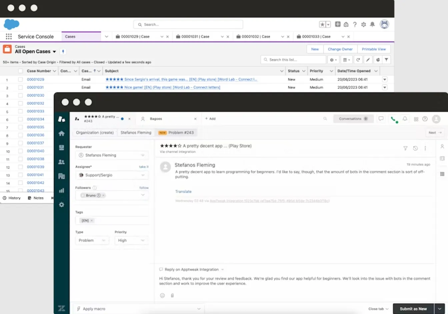This screenshot has height=314, width=448.
Task: Open Salesforce global actions plus icon
Action: click(x=338, y=24)
